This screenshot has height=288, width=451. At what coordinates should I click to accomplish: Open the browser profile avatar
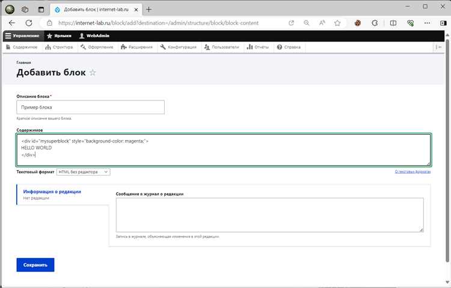[10, 10]
